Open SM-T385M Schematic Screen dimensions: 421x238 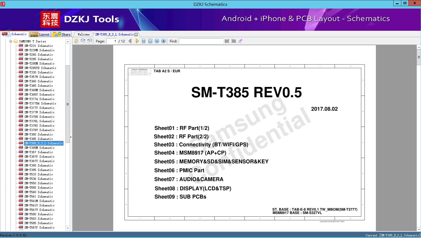[x=39, y=148]
